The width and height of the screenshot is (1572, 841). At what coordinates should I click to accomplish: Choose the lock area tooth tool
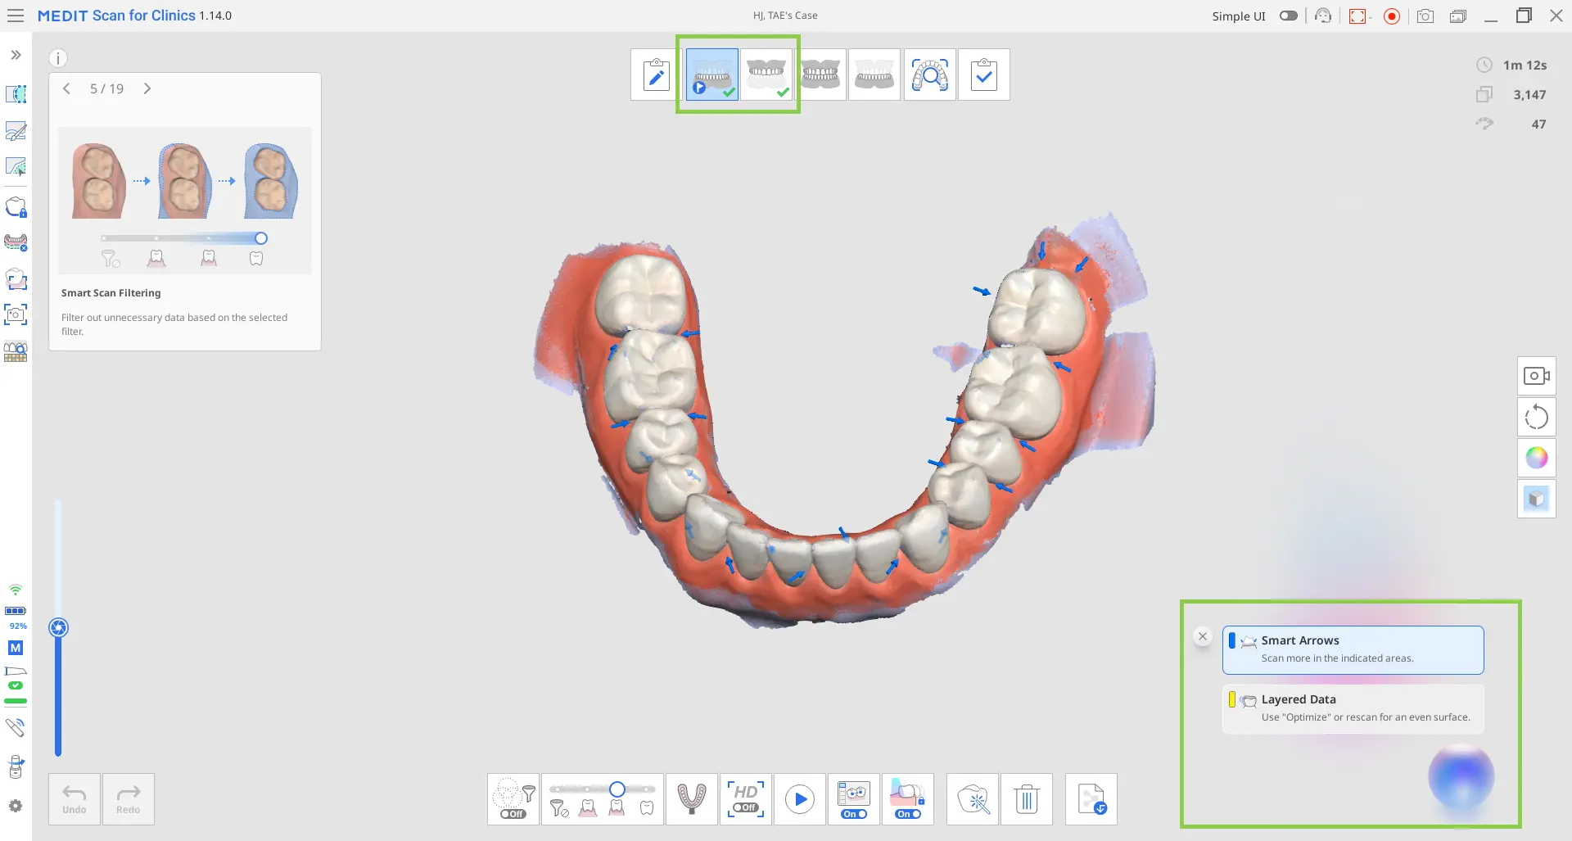16,206
